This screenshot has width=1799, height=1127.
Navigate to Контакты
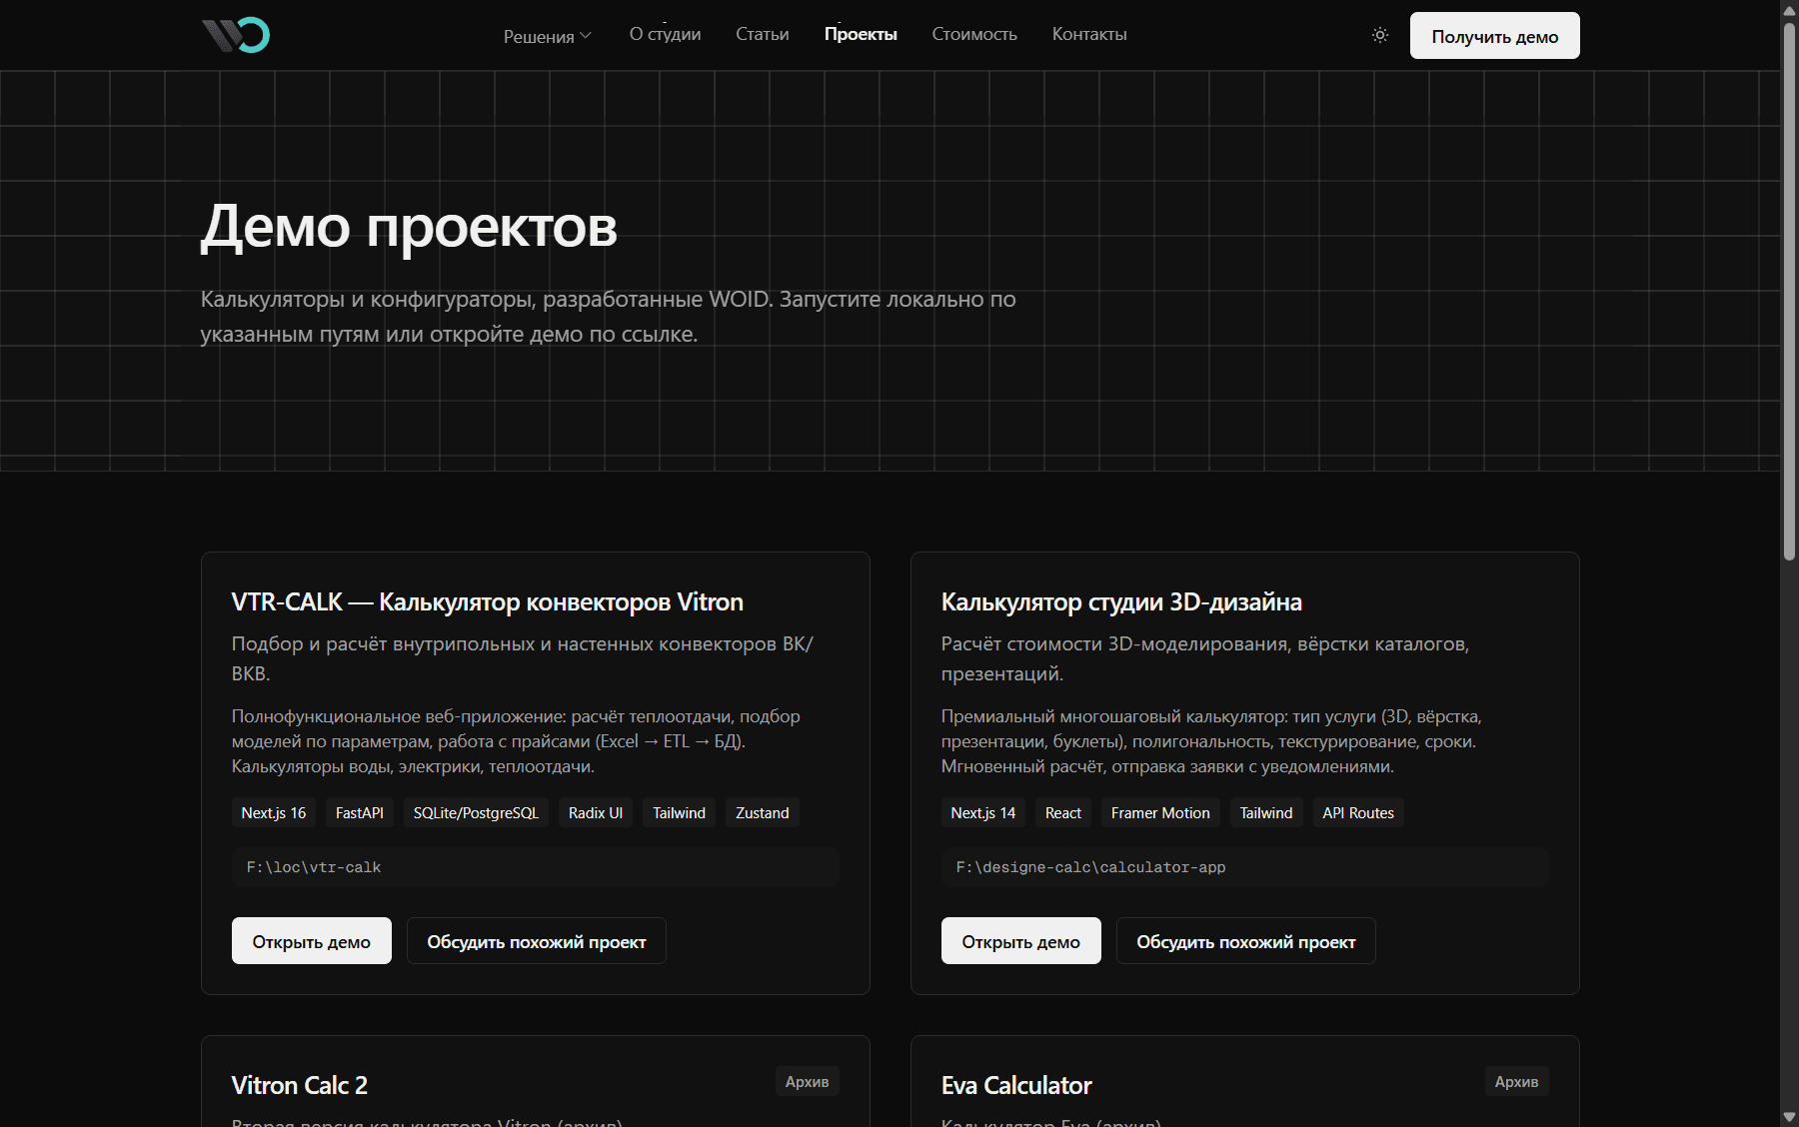point(1089,34)
